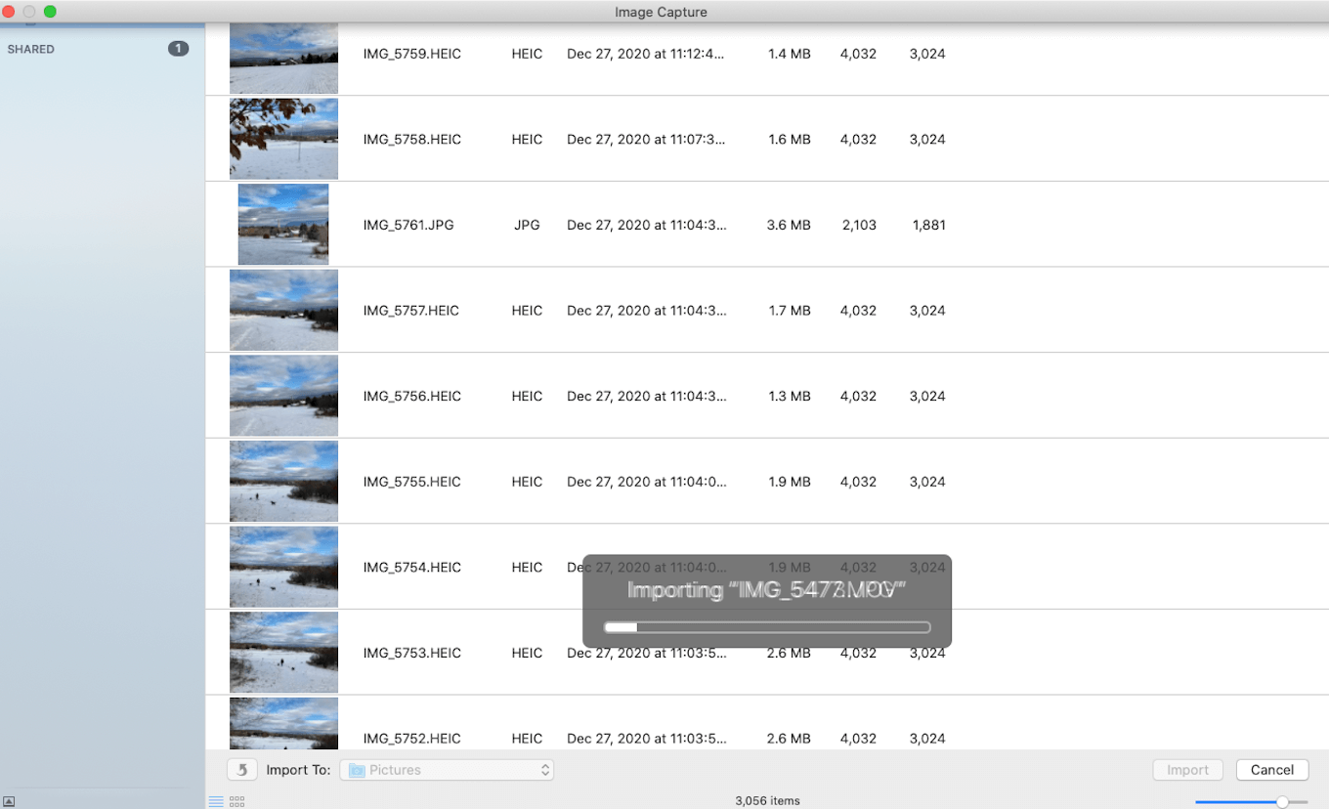Viewport: 1329px width, 809px height.
Task: Click the rotate counterclockwise button
Action: 242,770
